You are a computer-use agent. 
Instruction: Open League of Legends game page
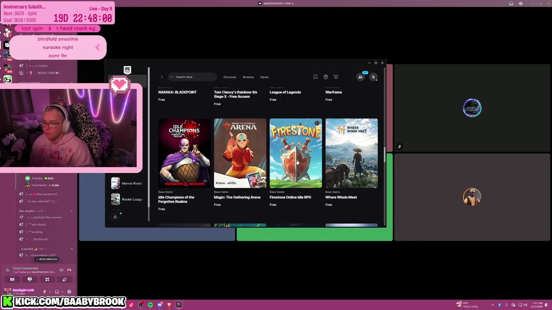pyautogui.click(x=285, y=92)
